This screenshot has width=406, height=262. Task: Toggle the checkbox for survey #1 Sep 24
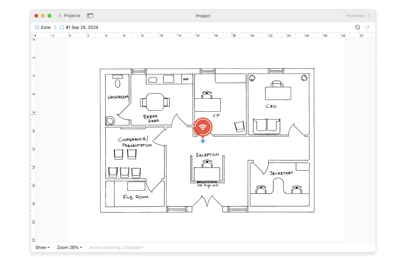pyautogui.click(x=62, y=27)
